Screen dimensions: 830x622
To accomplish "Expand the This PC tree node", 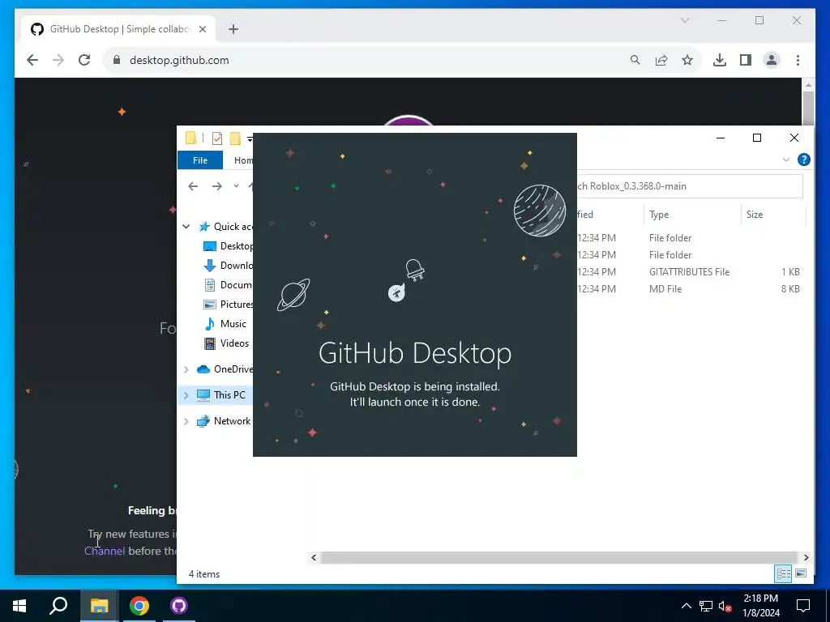I will click(186, 395).
